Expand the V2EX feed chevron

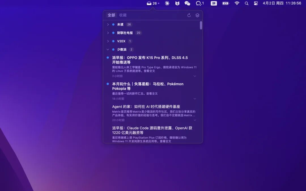(108, 41)
